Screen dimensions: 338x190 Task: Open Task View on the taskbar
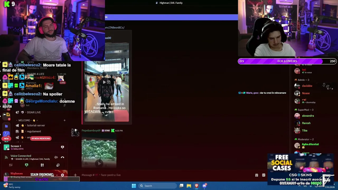click(181, 186)
